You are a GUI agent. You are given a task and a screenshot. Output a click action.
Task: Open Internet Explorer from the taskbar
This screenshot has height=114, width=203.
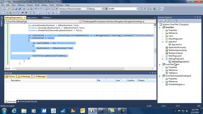(x=14, y=111)
